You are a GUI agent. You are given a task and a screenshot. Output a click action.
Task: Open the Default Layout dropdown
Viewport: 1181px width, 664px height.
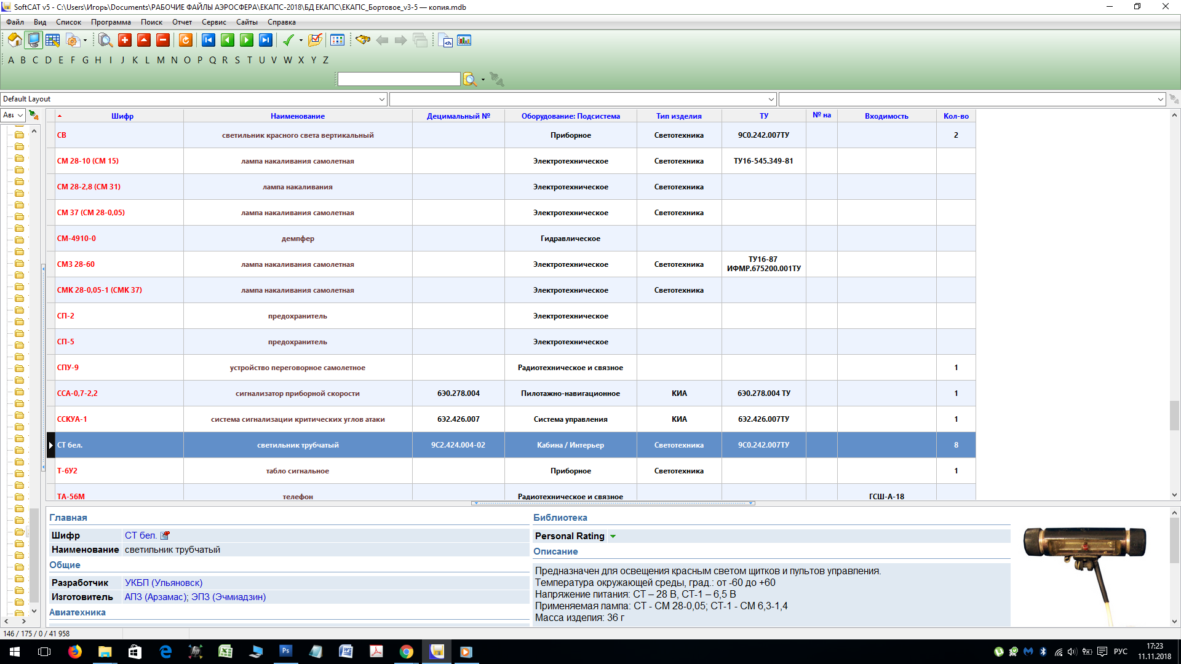pyautogui.click(x=381, y=99)
